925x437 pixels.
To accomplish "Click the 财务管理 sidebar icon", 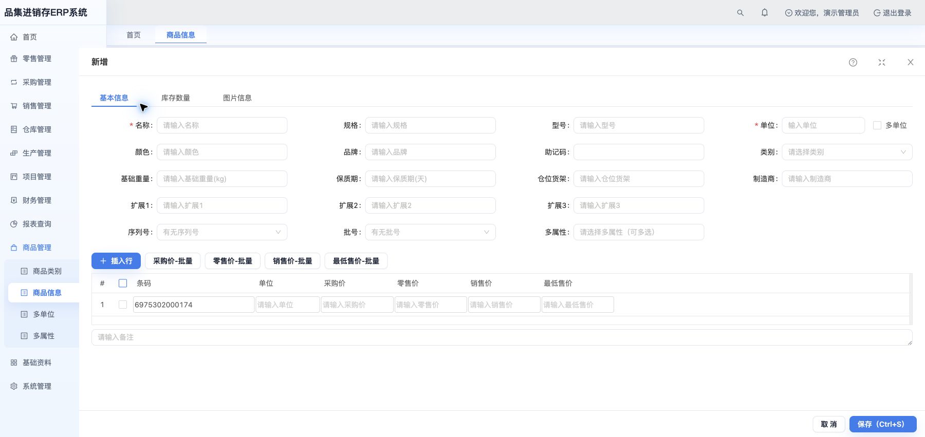I will pyautogui.click(x=14, y=200).
